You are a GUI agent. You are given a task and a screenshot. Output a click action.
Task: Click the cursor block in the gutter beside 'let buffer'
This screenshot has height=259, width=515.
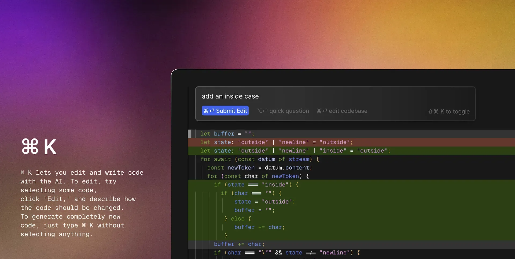click(190, 134)
